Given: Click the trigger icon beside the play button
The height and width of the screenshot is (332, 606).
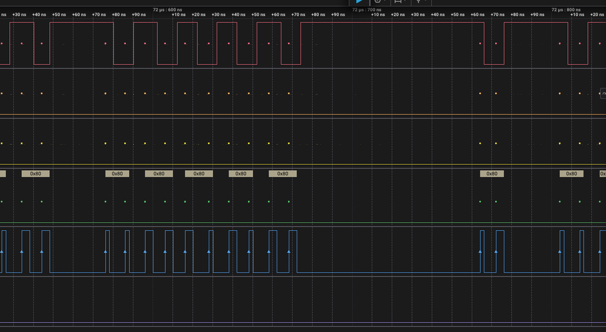Looking at the screenshot, I should [378, 2].
